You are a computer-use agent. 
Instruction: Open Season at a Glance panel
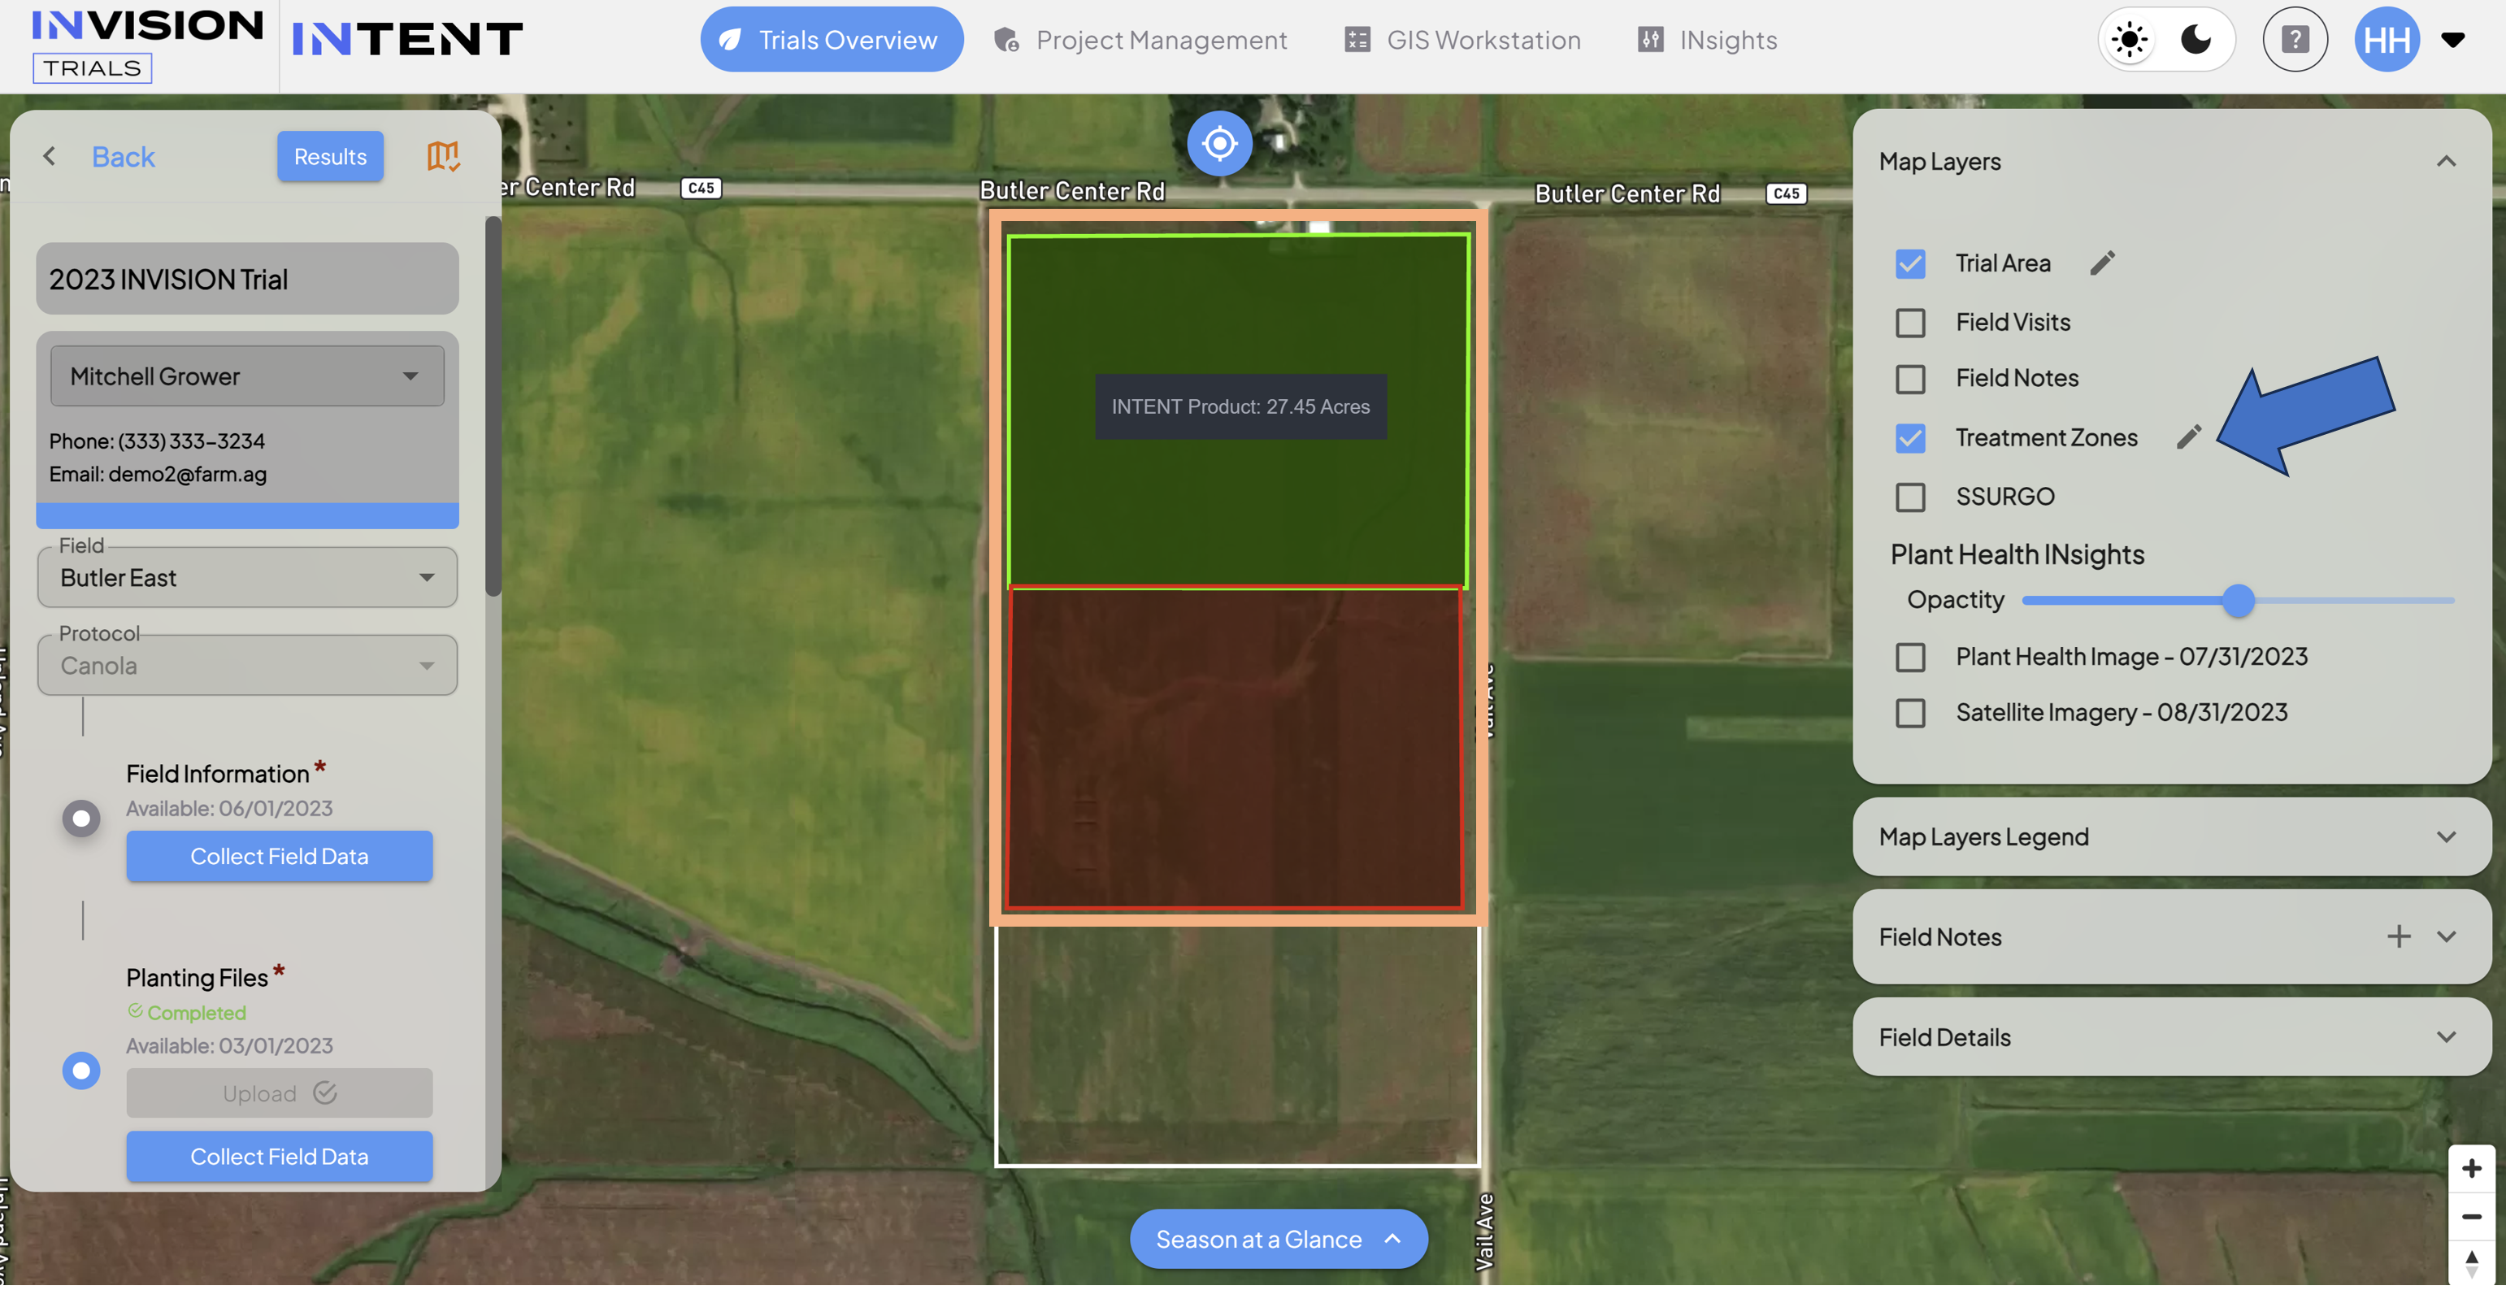[1279, 1241]
